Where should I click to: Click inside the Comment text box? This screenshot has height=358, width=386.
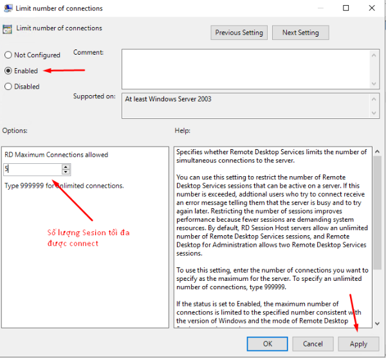(246, 69)
